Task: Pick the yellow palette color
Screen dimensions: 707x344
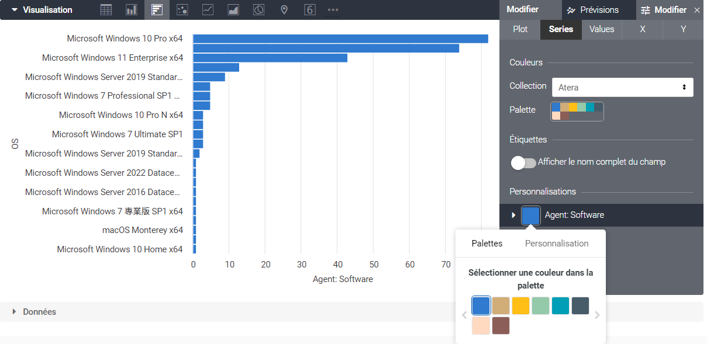Action: [x=520, y=306]
